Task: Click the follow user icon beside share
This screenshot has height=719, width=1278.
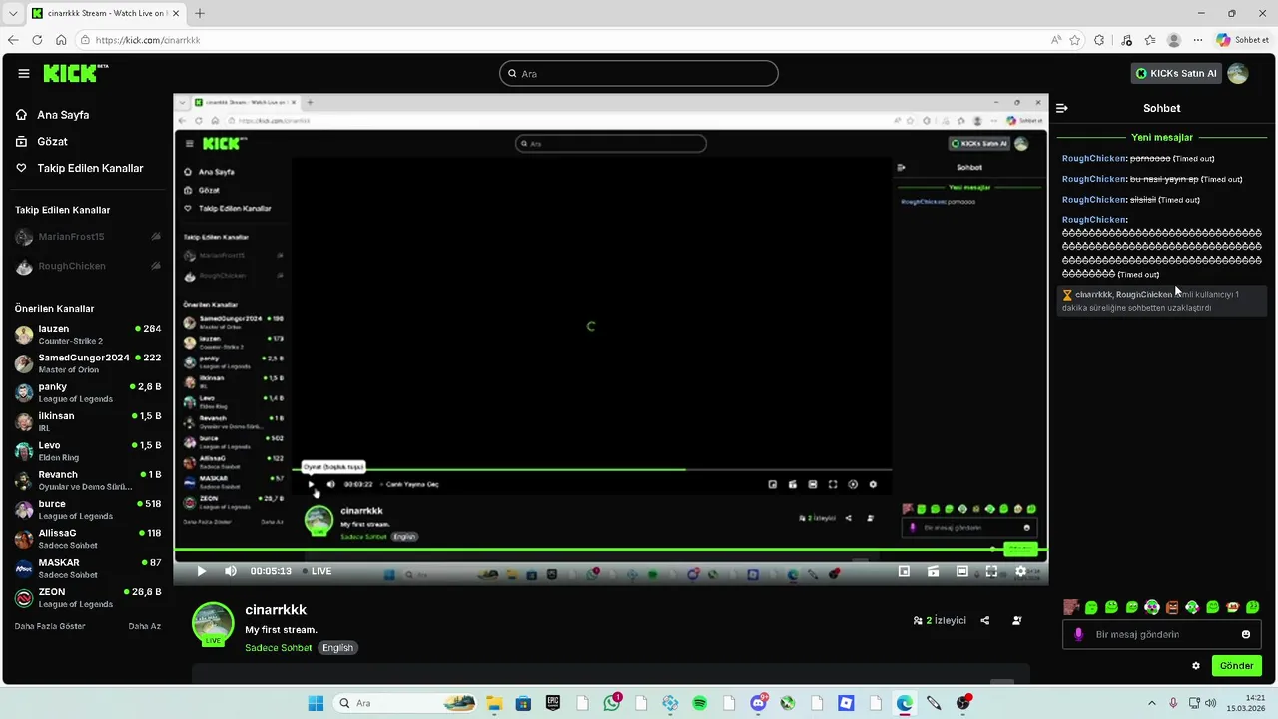Action: pos(1017,620)
